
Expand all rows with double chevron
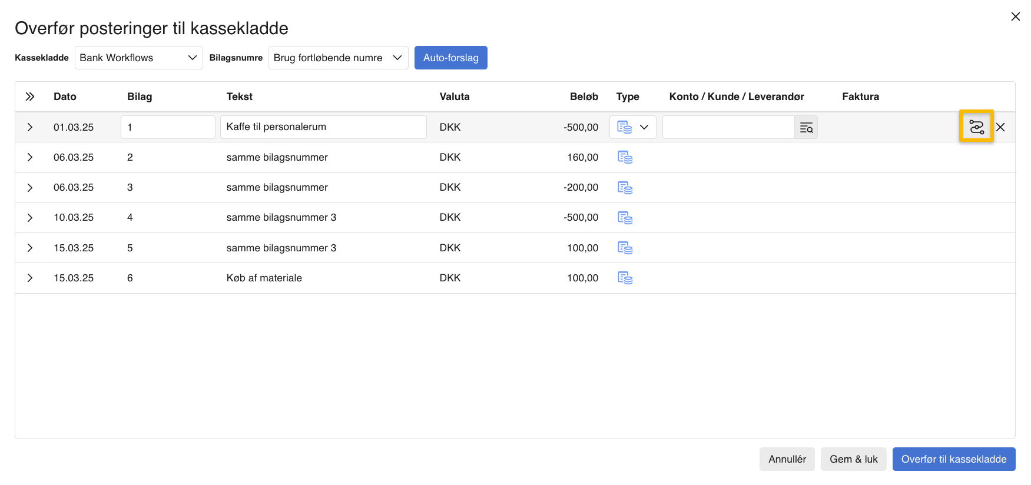coord(30,97)
